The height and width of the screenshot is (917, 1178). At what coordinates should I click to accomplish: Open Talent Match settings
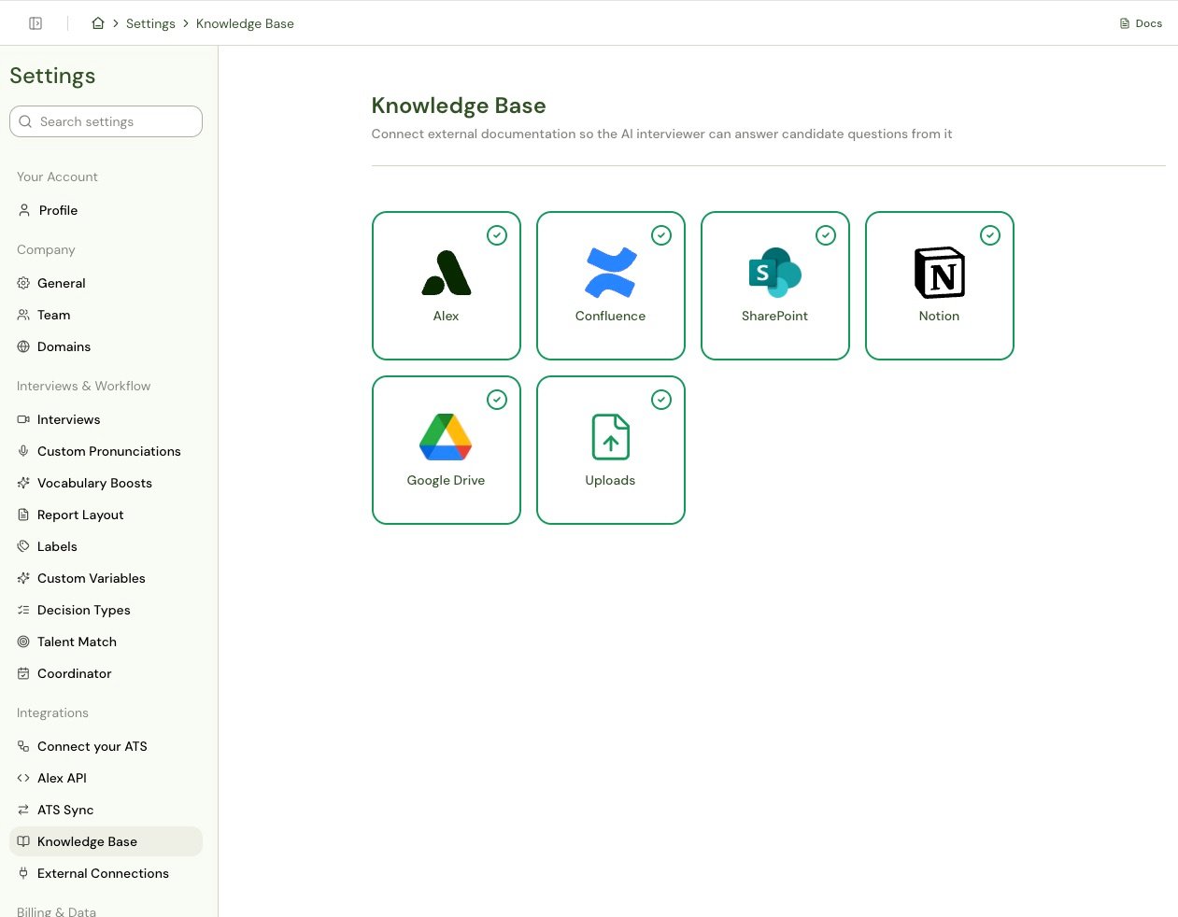[106, 642]
